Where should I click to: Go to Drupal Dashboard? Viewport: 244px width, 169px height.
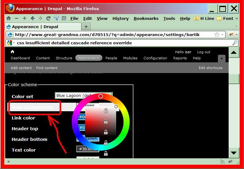point(20,58)
